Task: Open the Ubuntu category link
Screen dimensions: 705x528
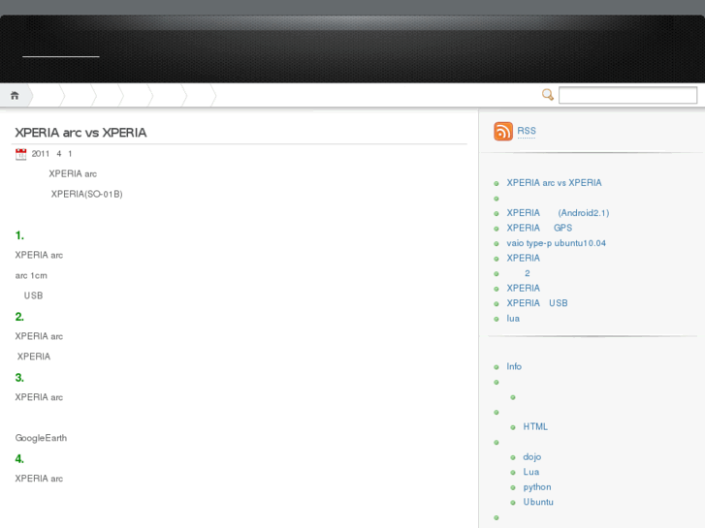Action: (x=538, y=502)
